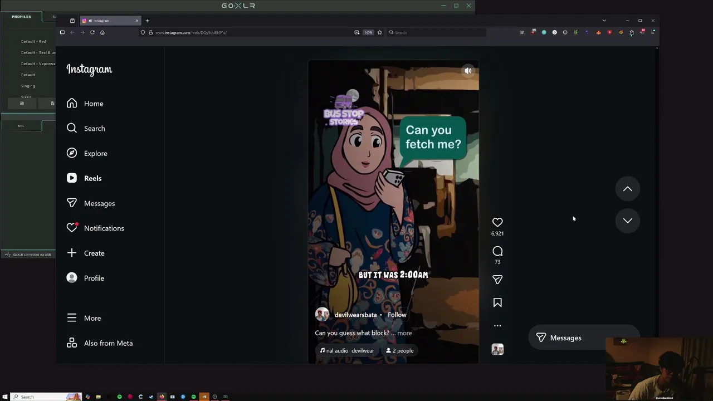Open Firefox from the taskbar
713x401 pixels.
coord(162,397)
